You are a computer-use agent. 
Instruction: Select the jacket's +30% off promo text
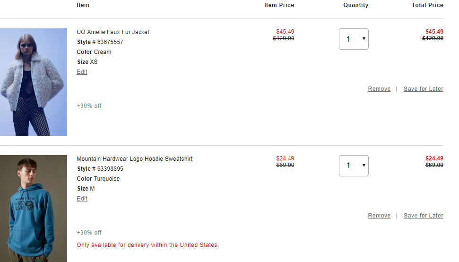coord(89,105)
